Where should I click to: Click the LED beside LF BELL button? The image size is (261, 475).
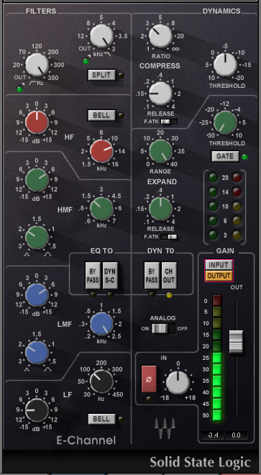tap(122, 420)
